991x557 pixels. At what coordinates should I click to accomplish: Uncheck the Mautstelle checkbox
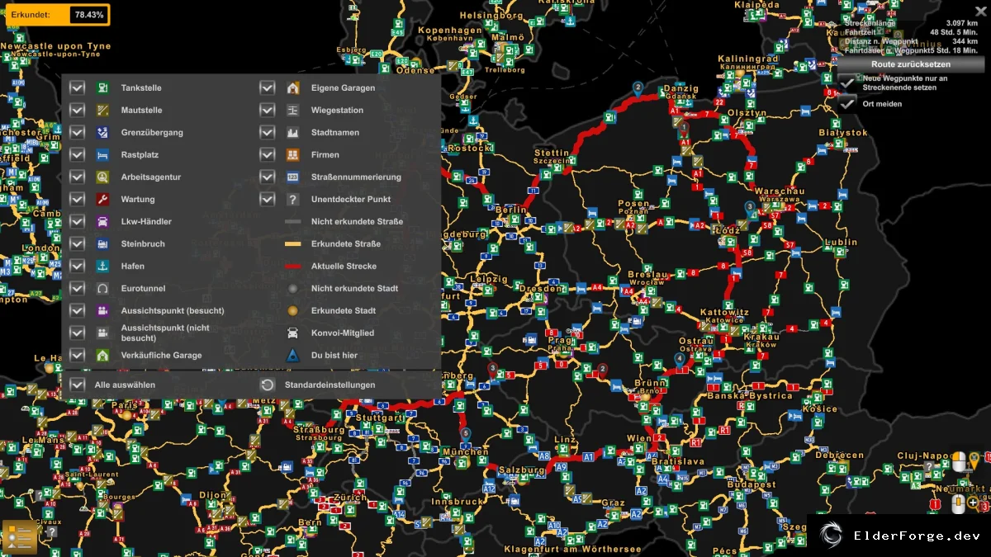[x=77, y=110]
